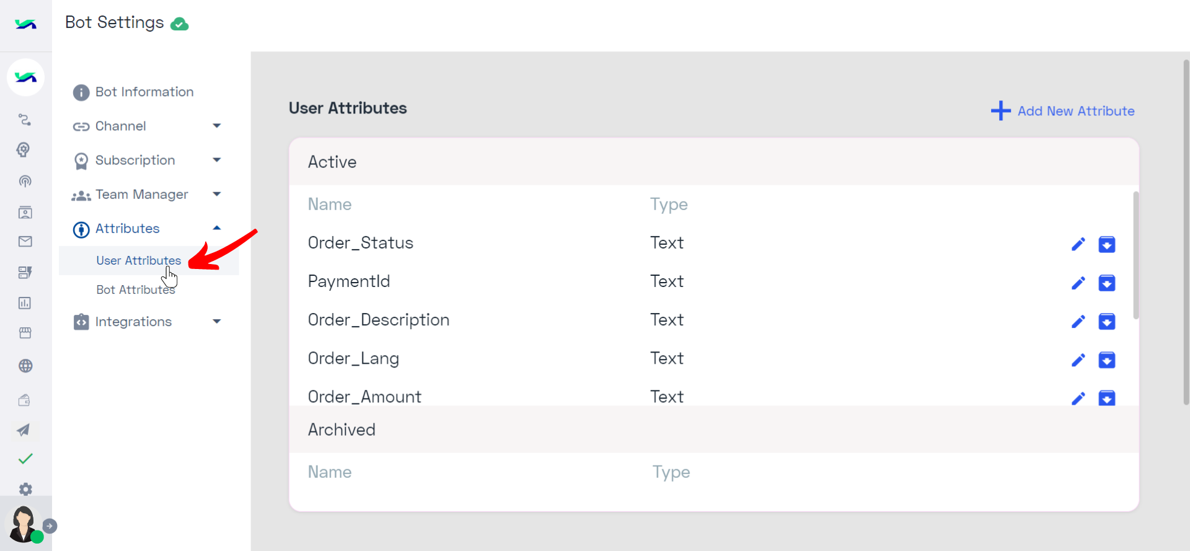Click the Order_Amount name text
1190x551 pixels.
[x=364, y=397]
